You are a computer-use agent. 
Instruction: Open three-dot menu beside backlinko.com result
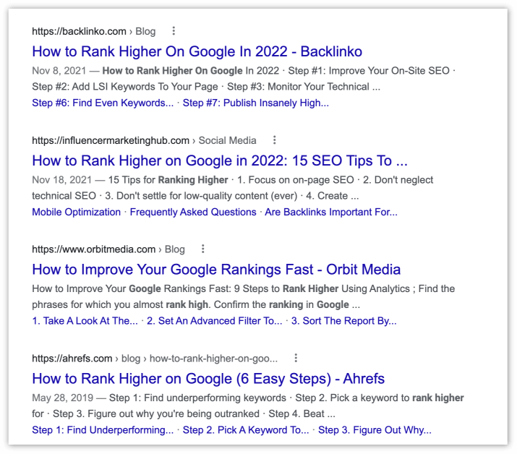click(x=174, y=31)
